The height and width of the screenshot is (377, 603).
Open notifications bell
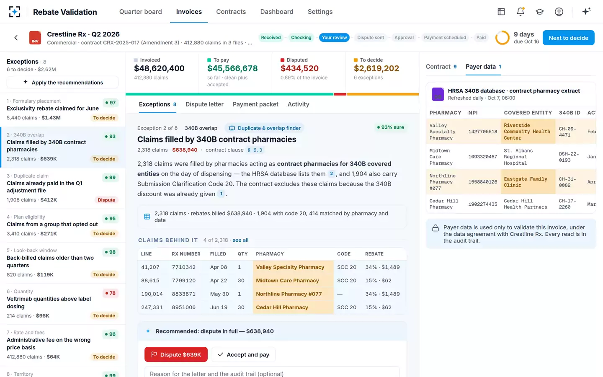coord(521,12)
